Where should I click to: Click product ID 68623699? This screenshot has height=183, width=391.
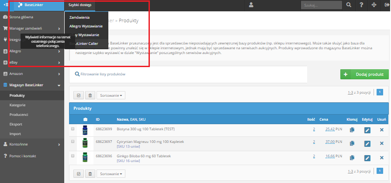(x=104, y=129)
